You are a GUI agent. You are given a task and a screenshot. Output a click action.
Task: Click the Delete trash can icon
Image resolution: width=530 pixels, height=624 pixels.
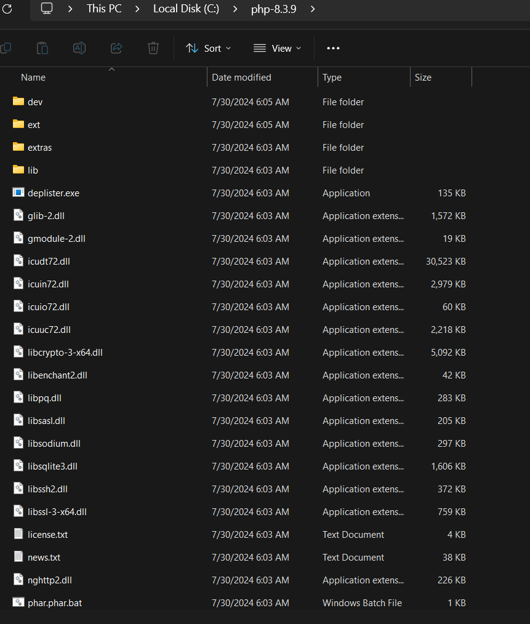153,48
